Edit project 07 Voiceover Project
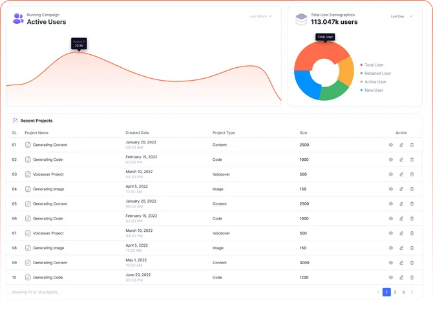Screen dimensions: 433x310 (401, 233)
